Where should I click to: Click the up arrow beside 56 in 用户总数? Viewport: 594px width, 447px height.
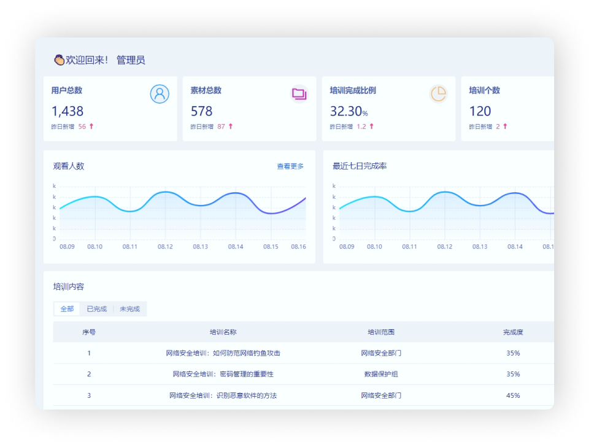[91, 126]
